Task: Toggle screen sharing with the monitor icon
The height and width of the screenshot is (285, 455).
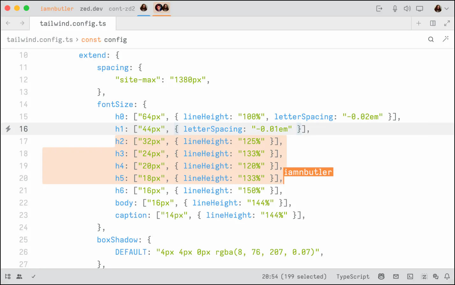Action: [x=419, y=9]
